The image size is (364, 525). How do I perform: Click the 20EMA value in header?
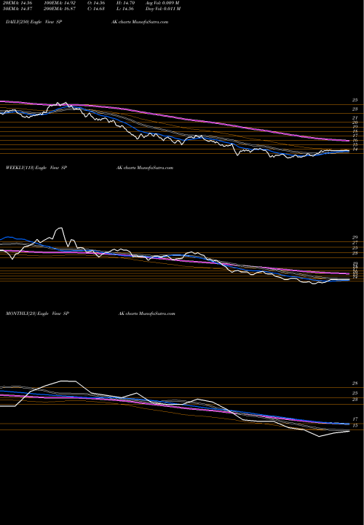click(17, 3)
